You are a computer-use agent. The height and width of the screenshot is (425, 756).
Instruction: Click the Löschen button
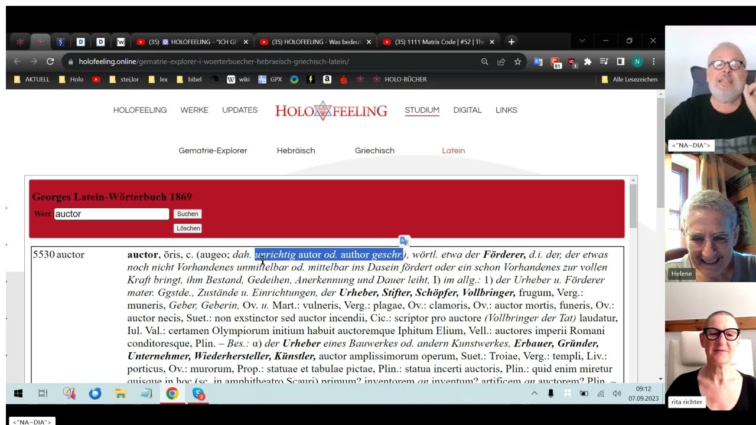(188, 228)
